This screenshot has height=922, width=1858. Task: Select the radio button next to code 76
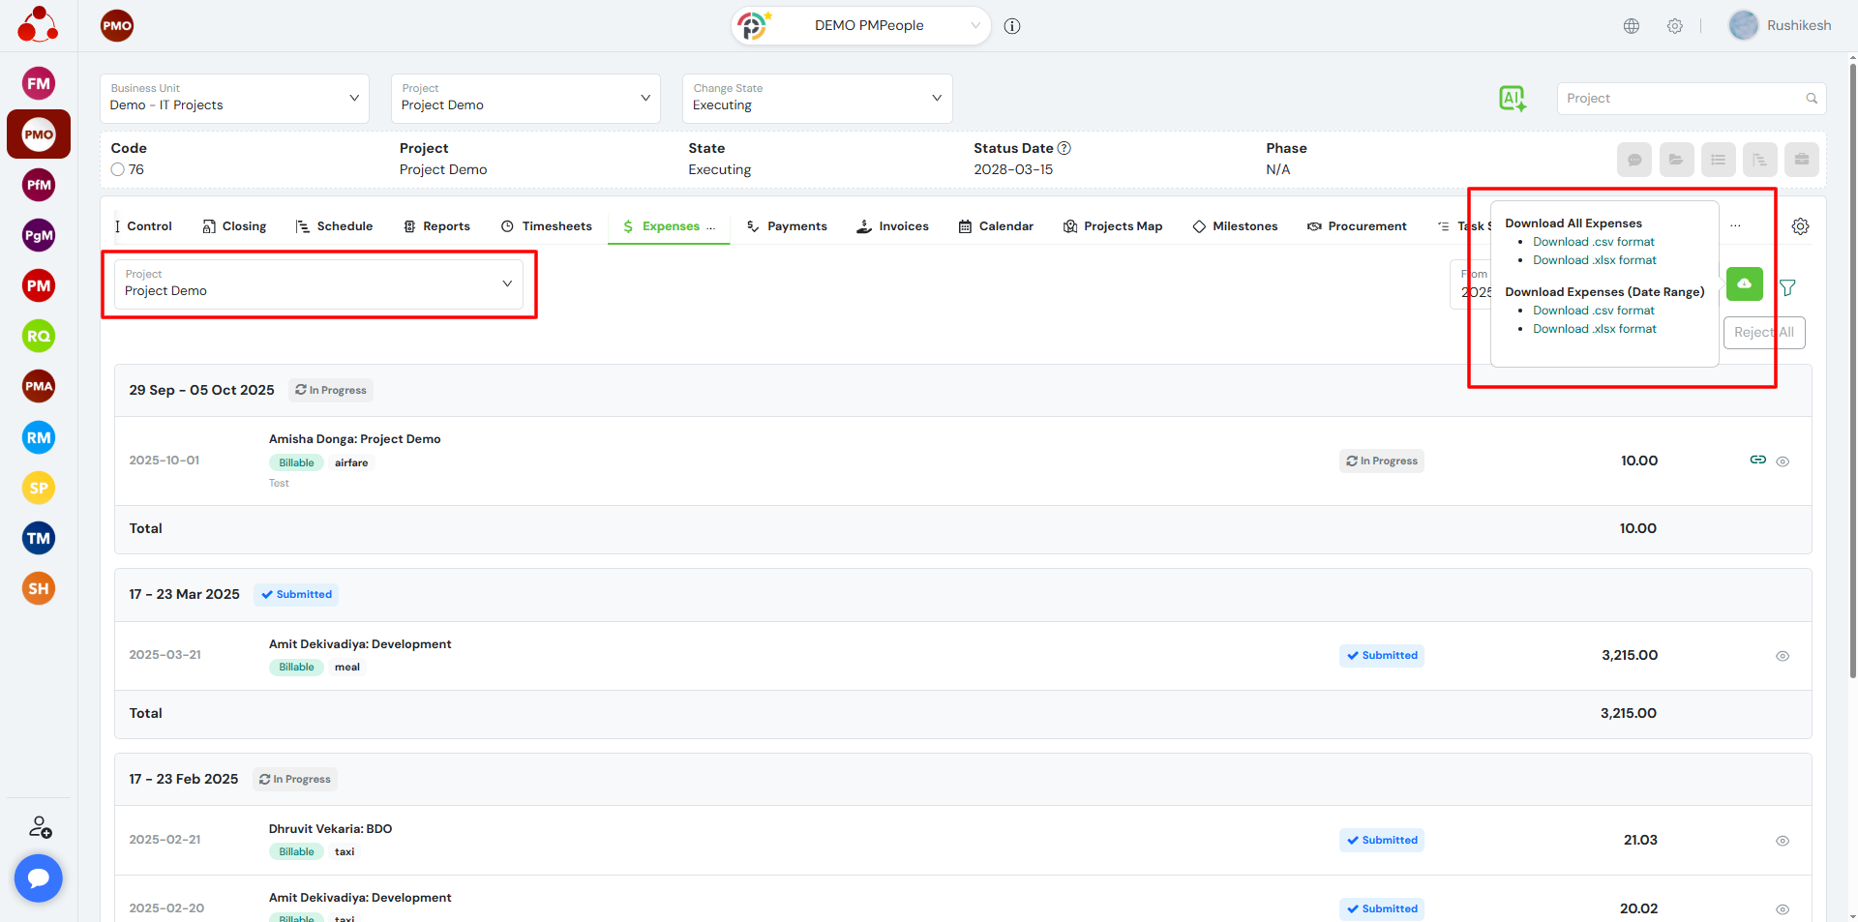tap(118, 169)
